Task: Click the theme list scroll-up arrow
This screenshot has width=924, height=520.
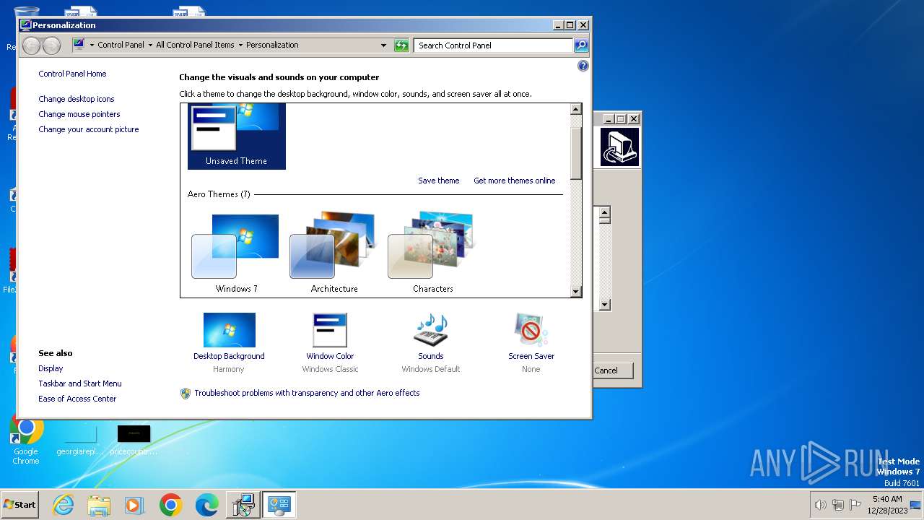Action: [575, 109]
